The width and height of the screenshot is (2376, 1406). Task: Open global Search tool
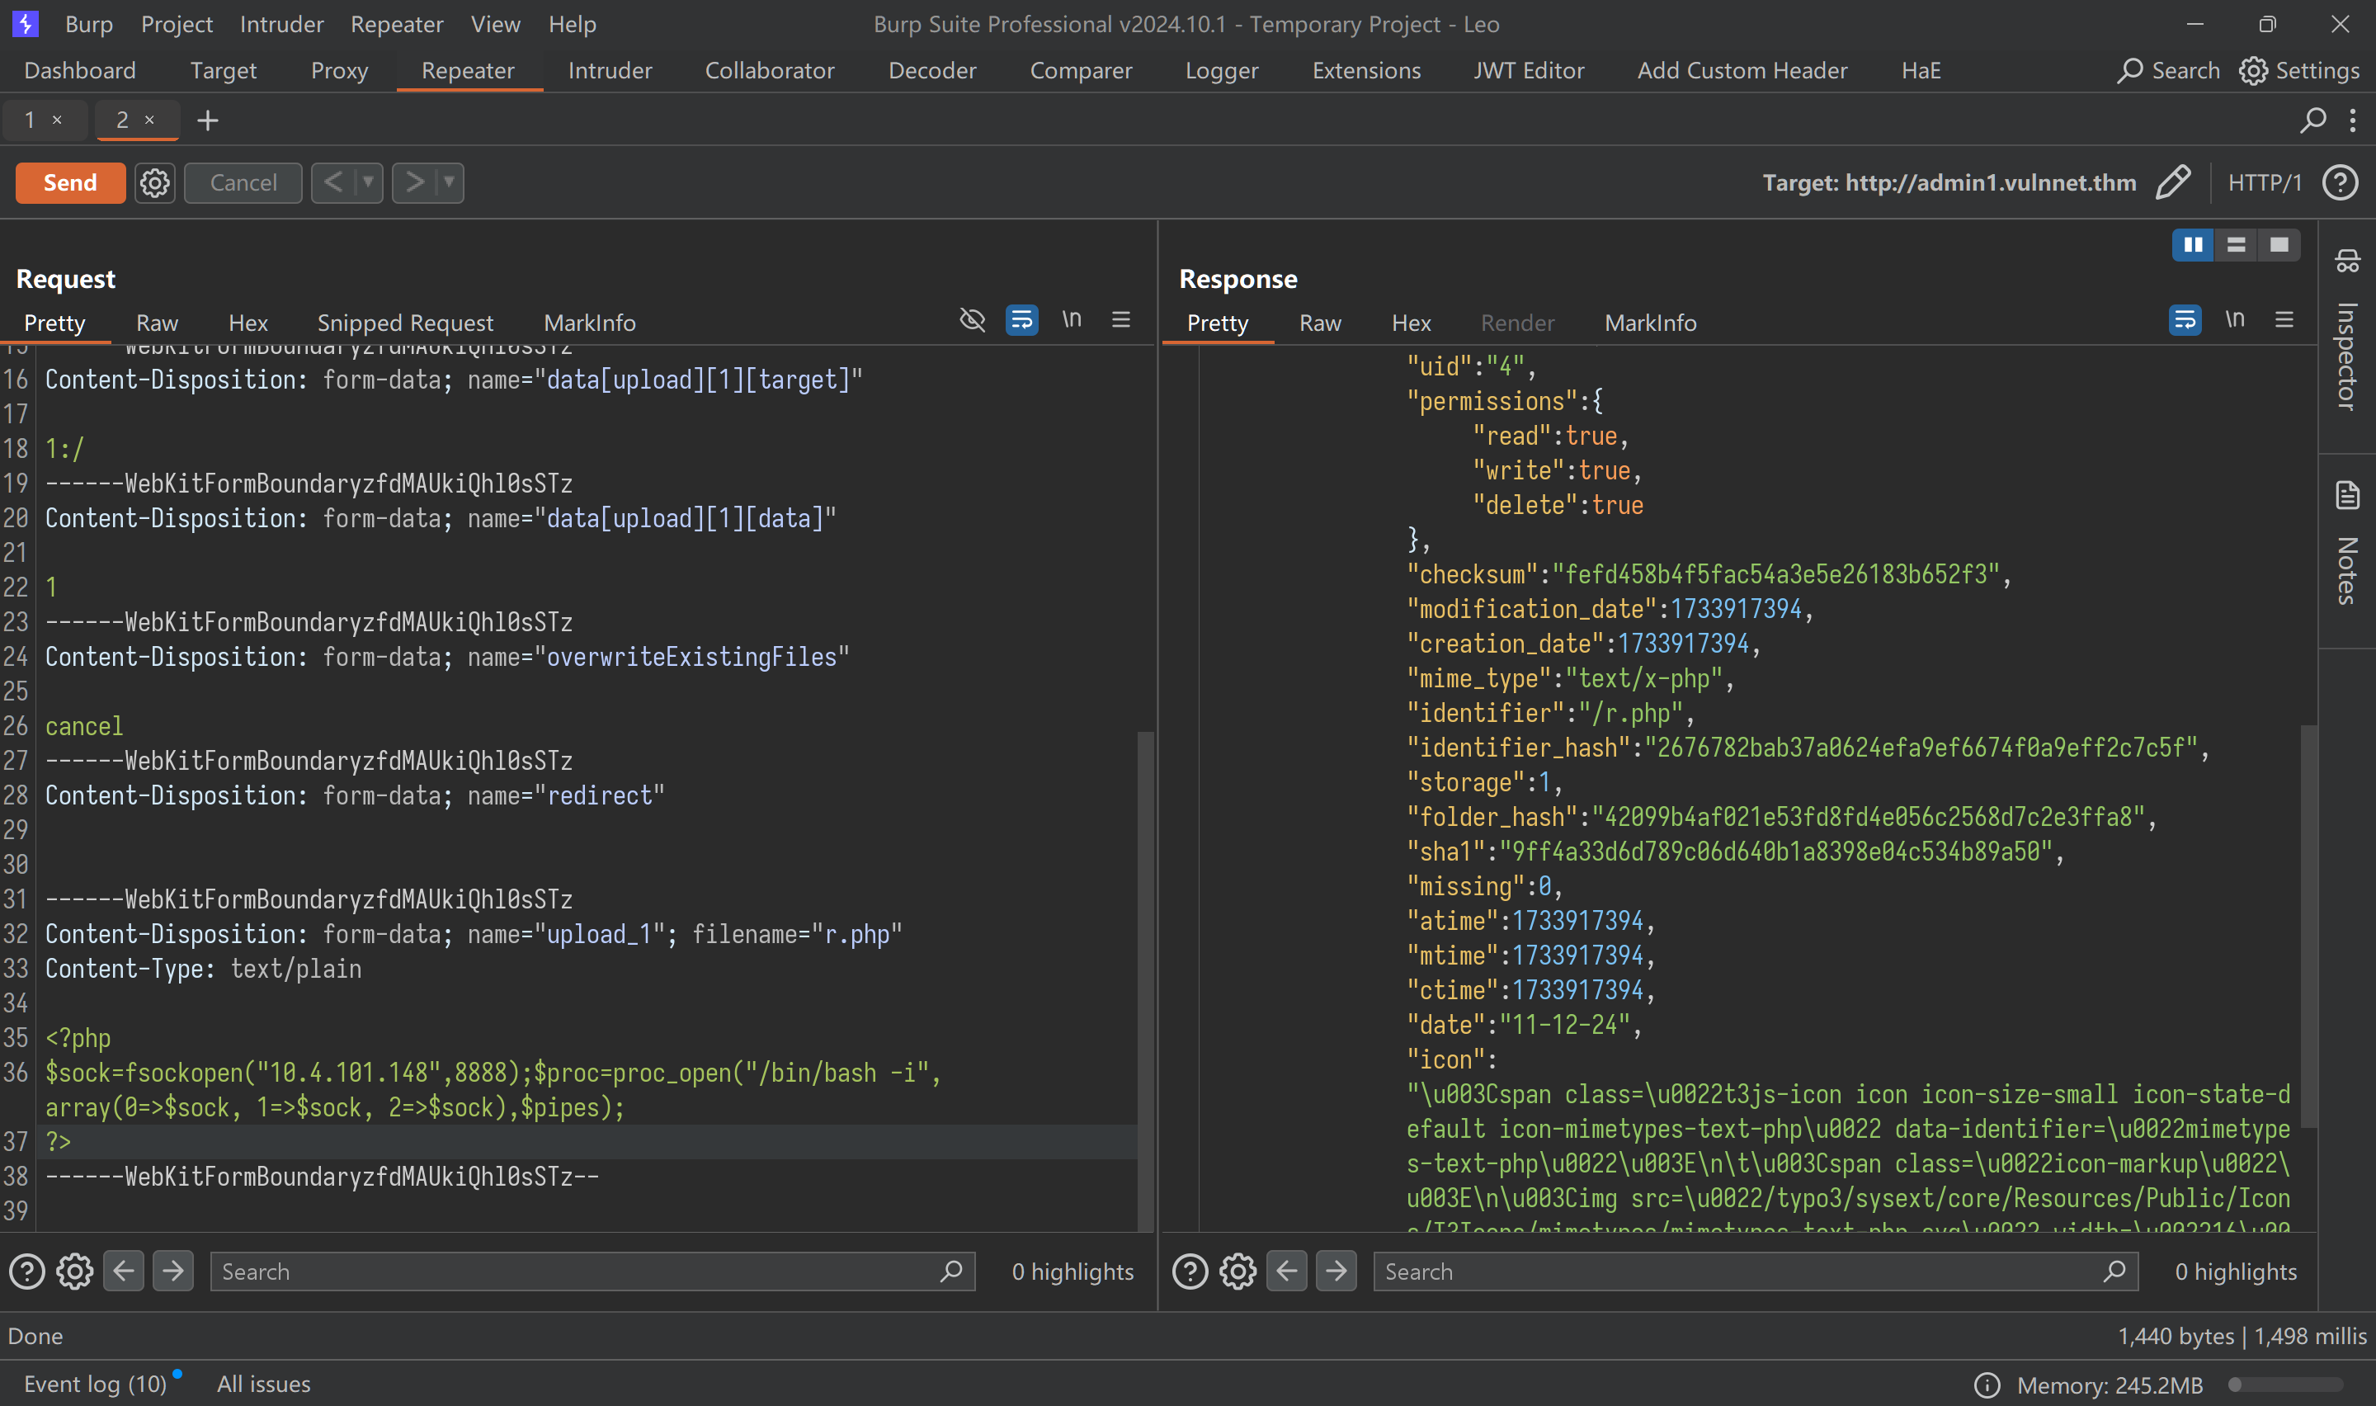[x=2167, y=71]
